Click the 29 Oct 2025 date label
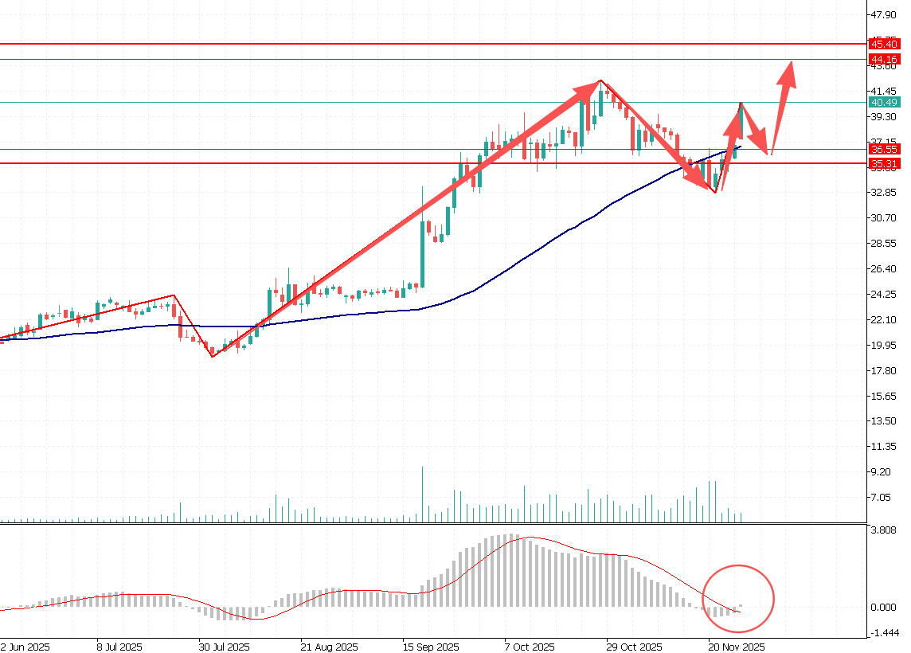Viewport: 911px width, 653px height. [634, 647]
